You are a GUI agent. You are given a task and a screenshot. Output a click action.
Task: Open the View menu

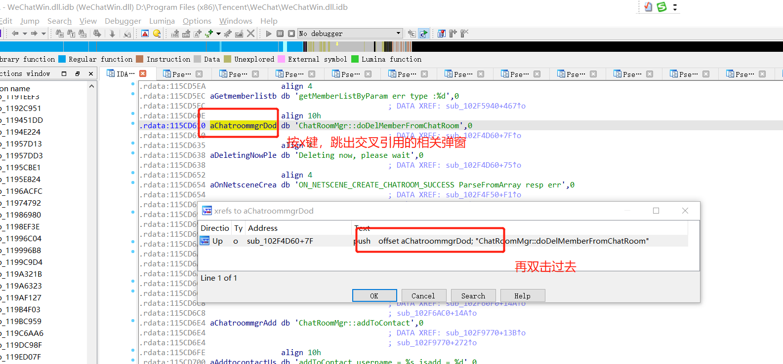88,21
